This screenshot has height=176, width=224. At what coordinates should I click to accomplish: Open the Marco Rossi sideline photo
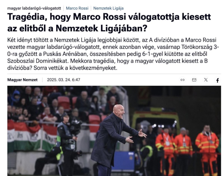114,131
